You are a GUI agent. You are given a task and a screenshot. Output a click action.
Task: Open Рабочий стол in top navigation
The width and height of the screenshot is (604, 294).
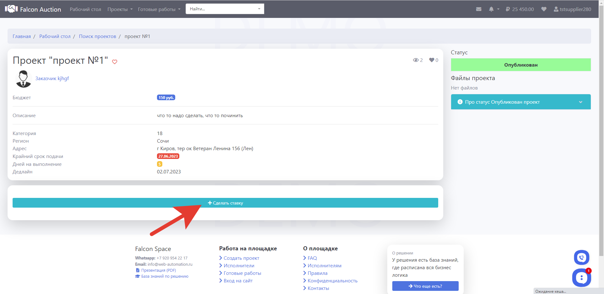[85, 9]
